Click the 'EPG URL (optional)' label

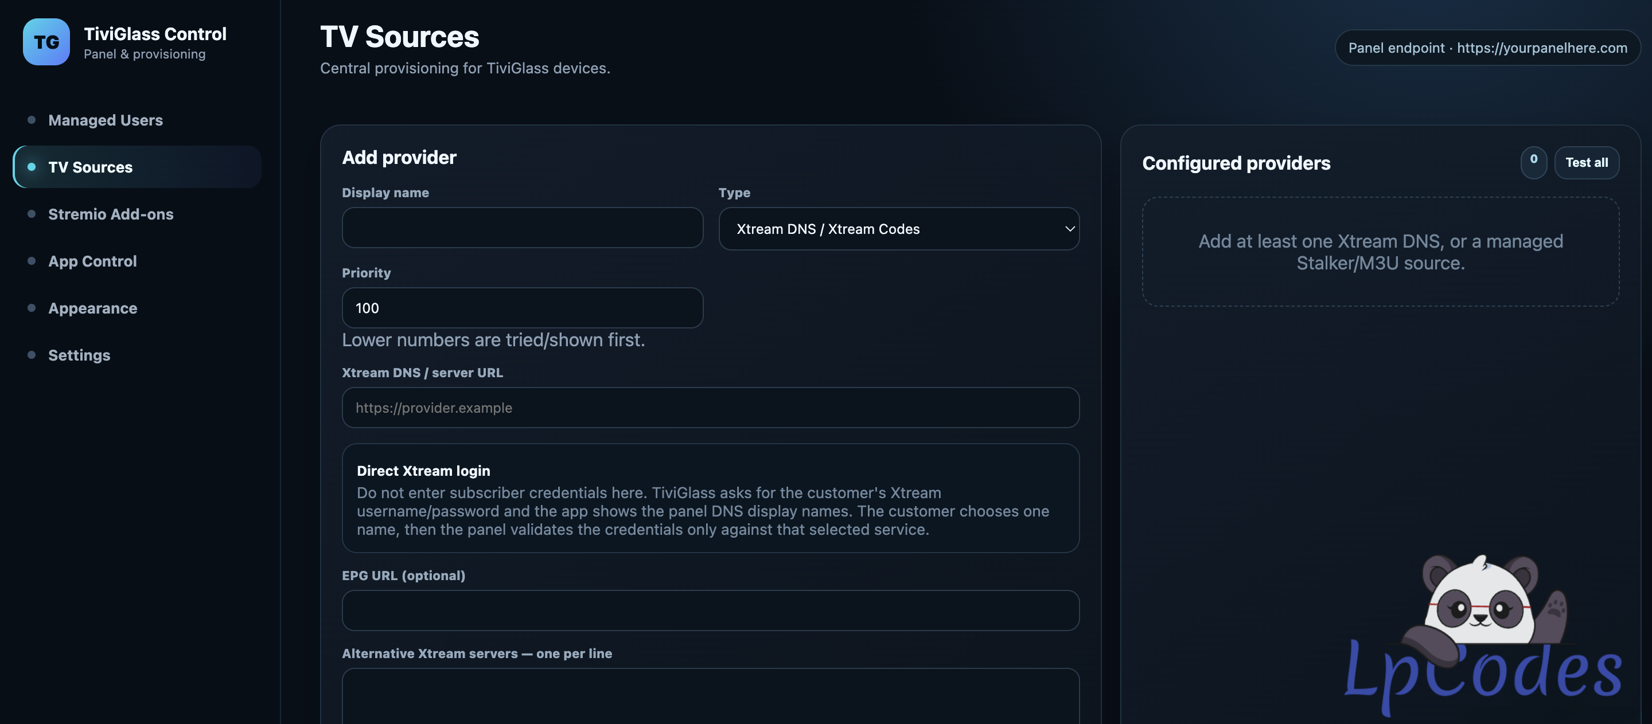(x=403, y=576)
